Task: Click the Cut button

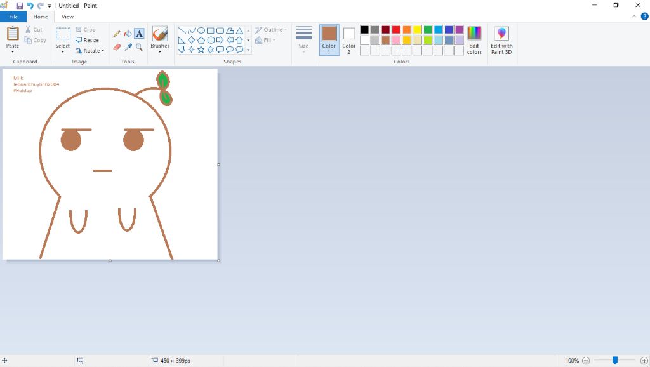Action: [x=34, y=30]
